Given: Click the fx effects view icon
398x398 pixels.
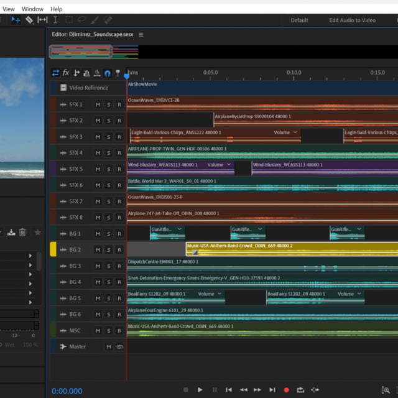Looking at the screenshot, I should point(66,73).
